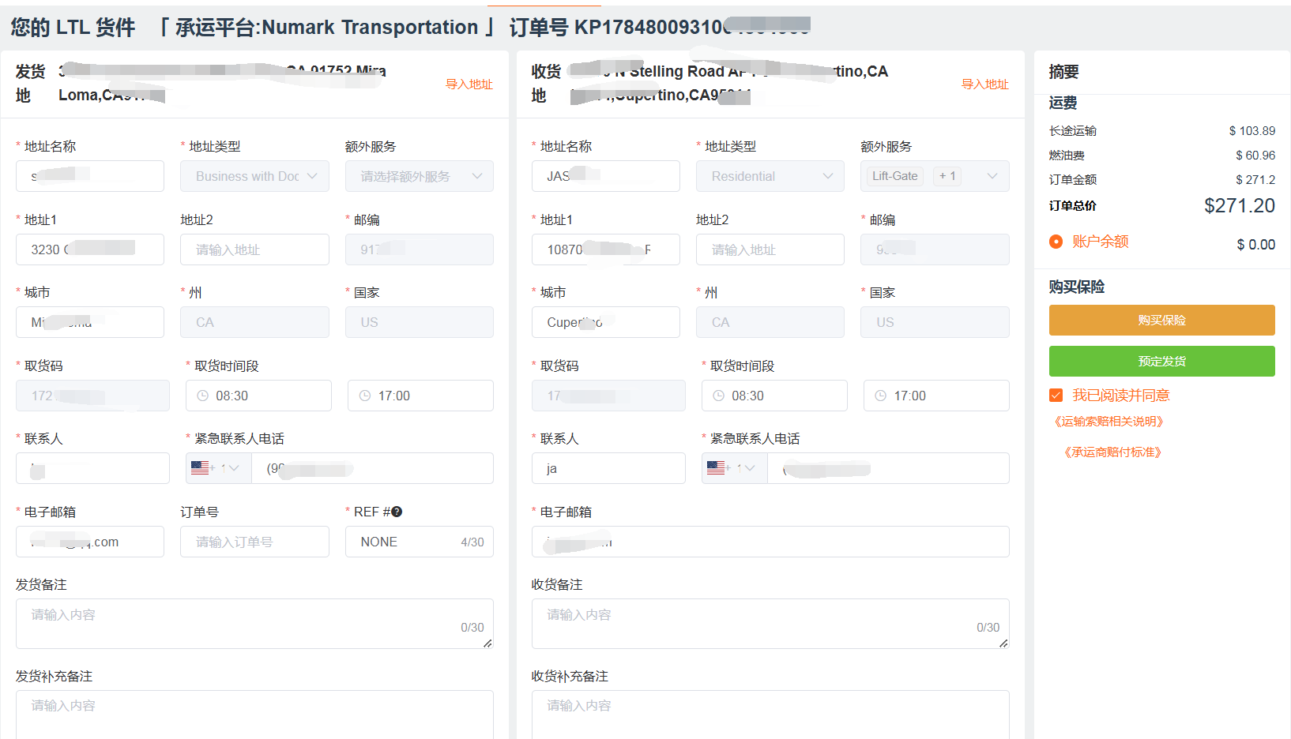
Task: Open Residential address type dropdown
Action: pyautogui.click(x=770, y=176)
